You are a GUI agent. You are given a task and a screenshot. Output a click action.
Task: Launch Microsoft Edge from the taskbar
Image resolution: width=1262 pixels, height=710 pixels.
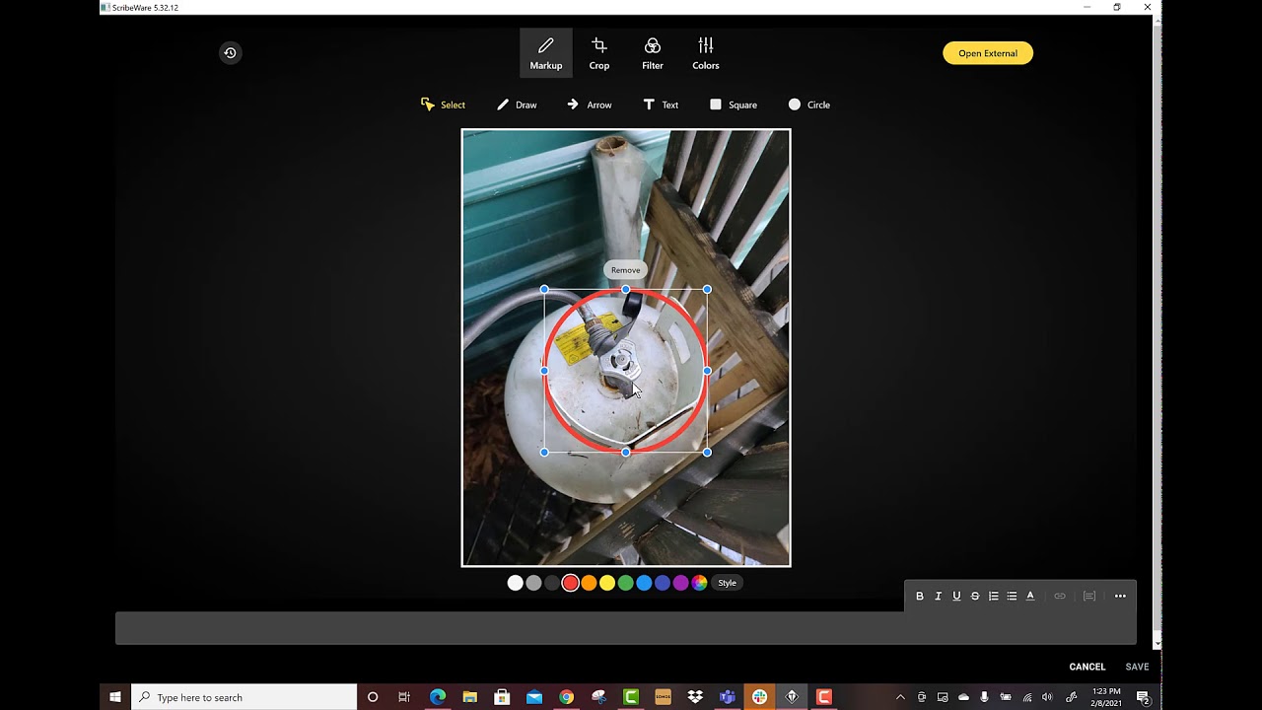(438, 697)
